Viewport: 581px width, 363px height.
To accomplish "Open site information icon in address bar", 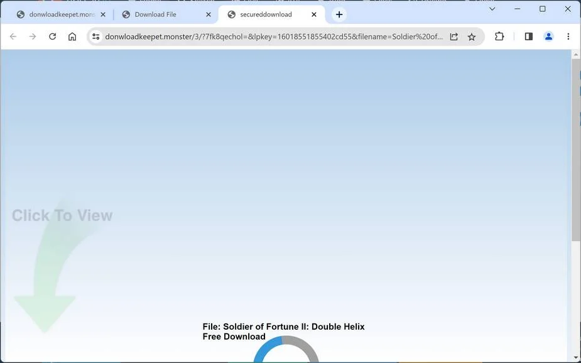I will click(x=96, y=36).
